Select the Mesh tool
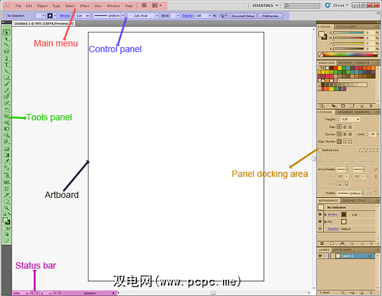Image resolution: width=382 pixels, height=296 pixels. tap(6, 148)
